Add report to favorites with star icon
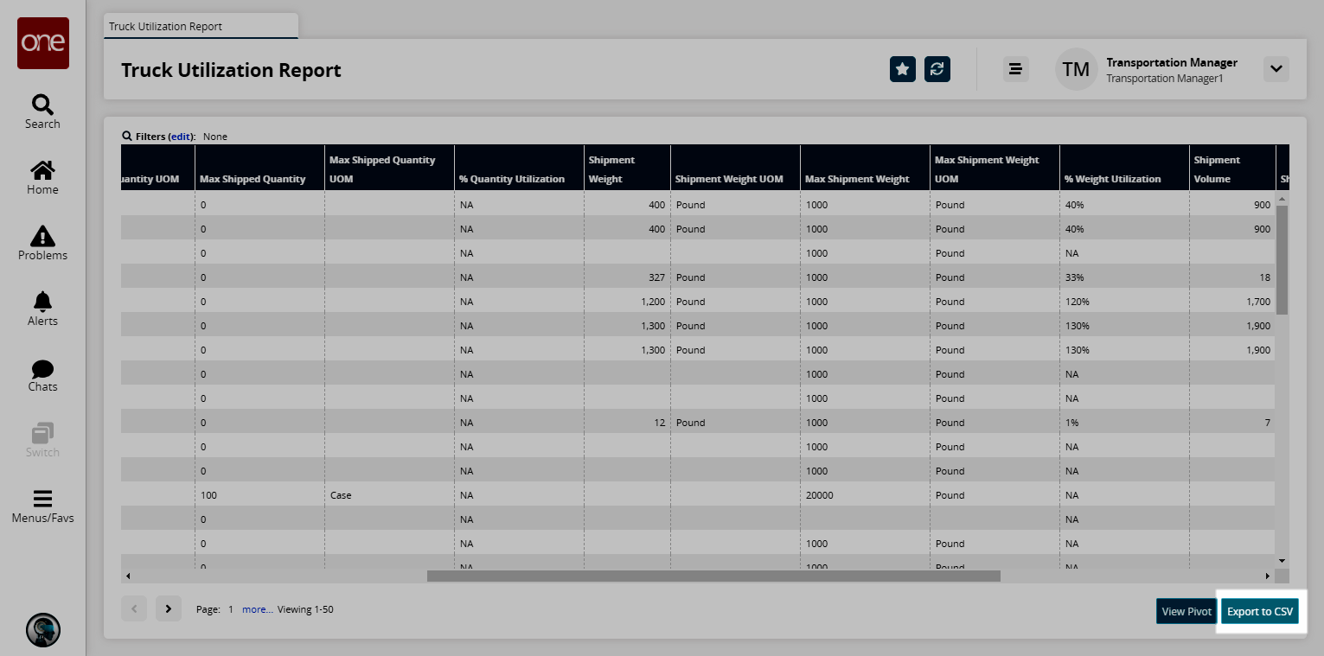 coord(903,69)
